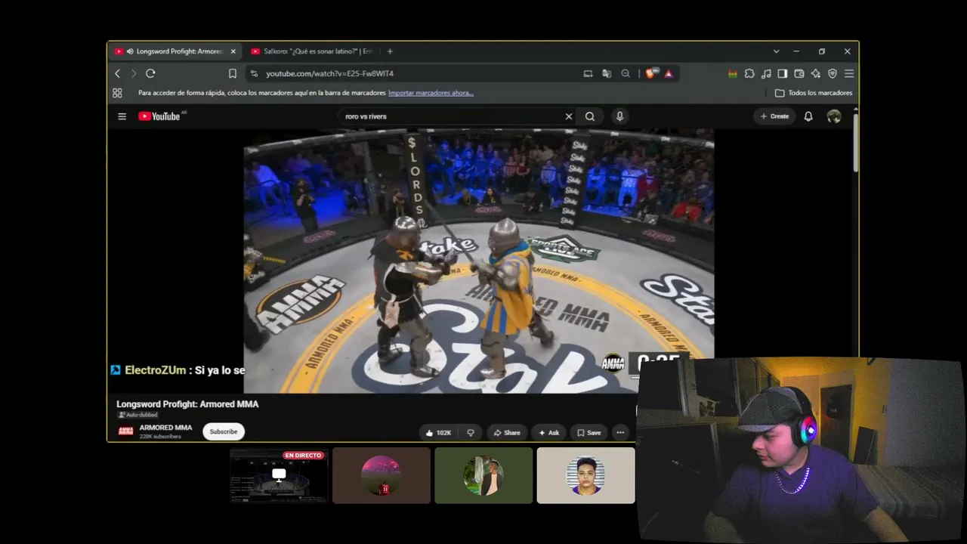Click Importar marcadores ahora link

[431, 93]
